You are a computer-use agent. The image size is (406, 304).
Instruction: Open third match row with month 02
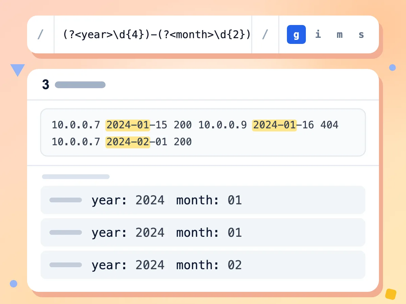pyautogui.click(x=203, y=265)
